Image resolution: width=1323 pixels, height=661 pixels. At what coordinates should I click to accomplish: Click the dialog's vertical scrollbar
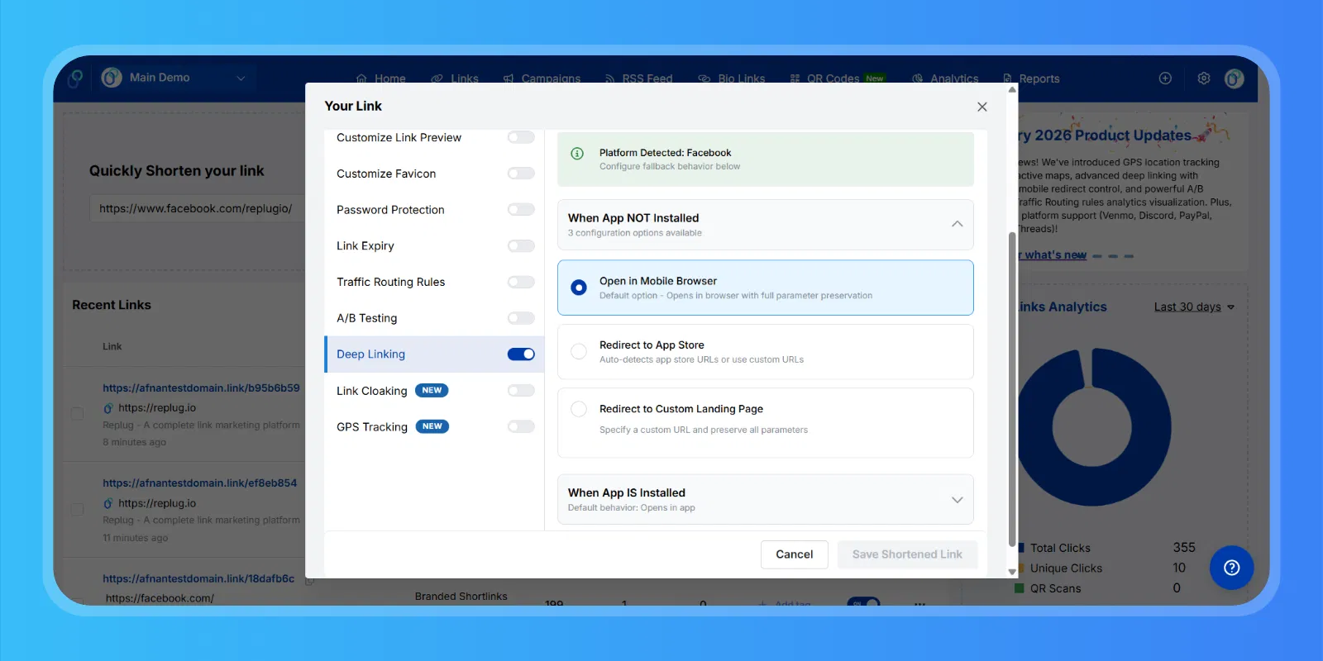(x=1012, y=388)
